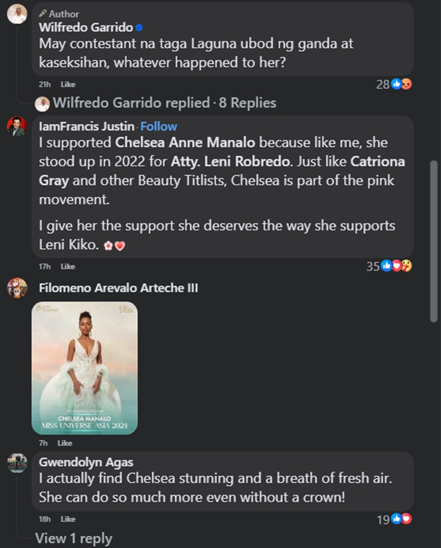Screen dimensions: 441x548
Task: Click Wilfredo Garrido's blue verified badge
Action: coord(138,26)
